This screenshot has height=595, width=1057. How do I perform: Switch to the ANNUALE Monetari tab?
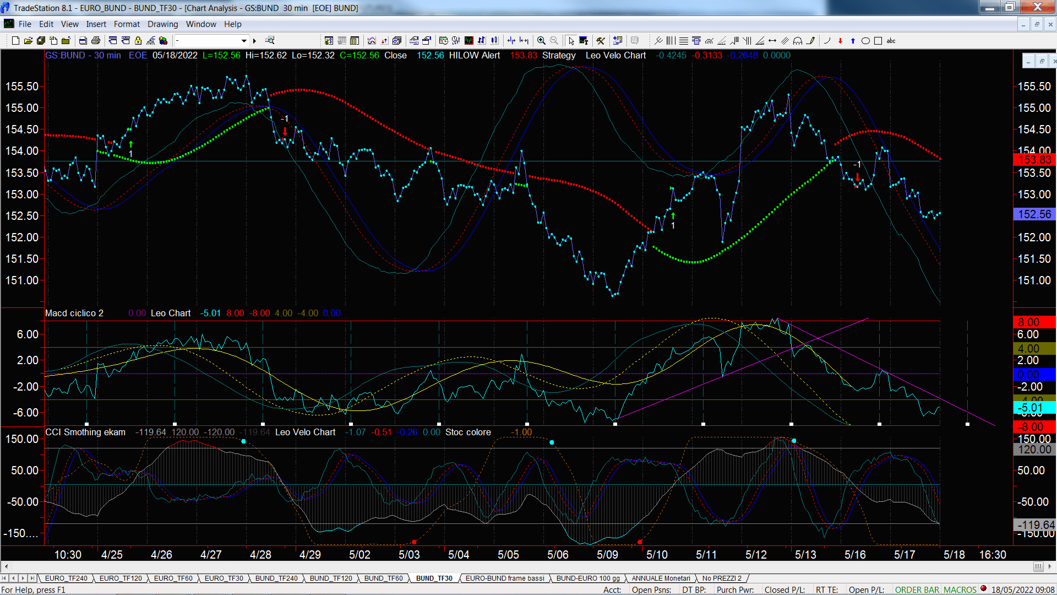click(661, 578)
